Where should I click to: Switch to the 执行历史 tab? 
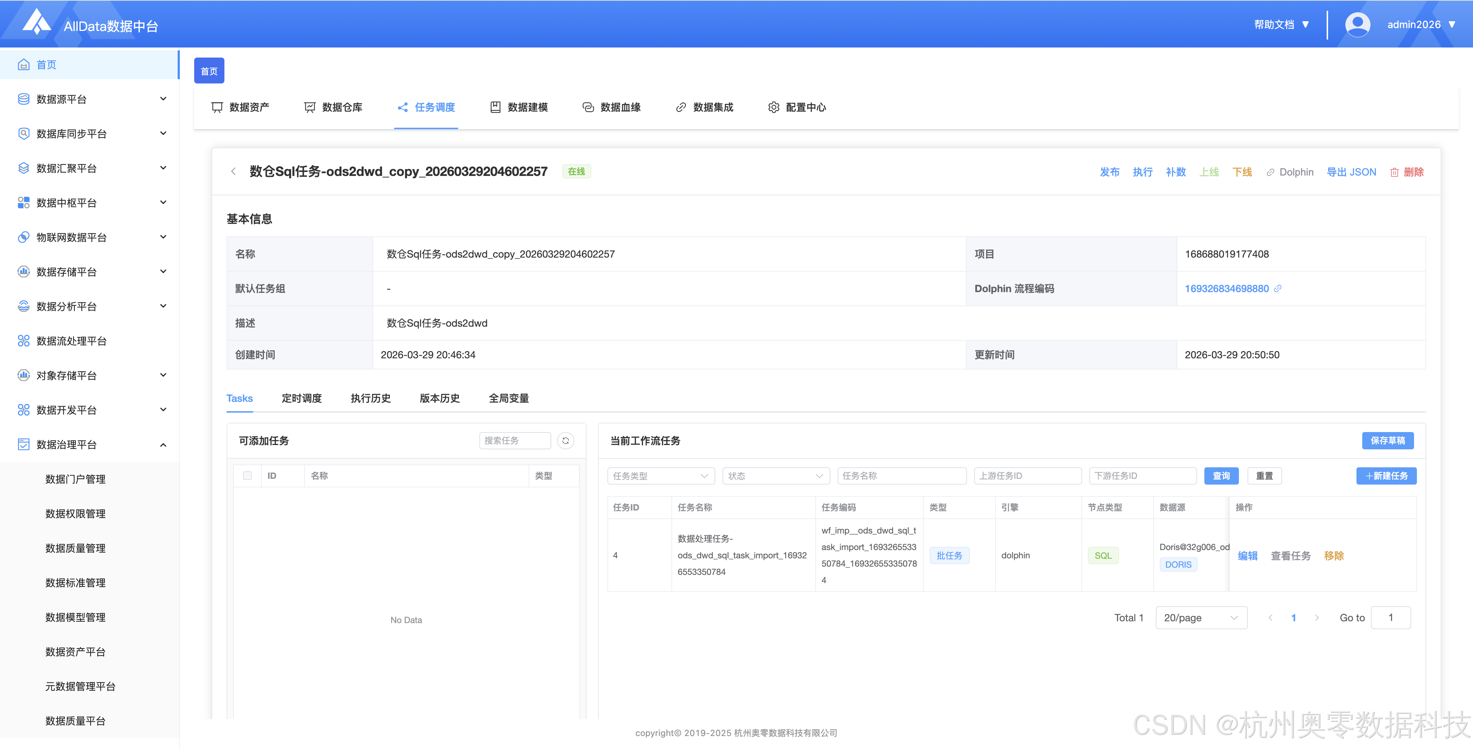click(370, 398)
